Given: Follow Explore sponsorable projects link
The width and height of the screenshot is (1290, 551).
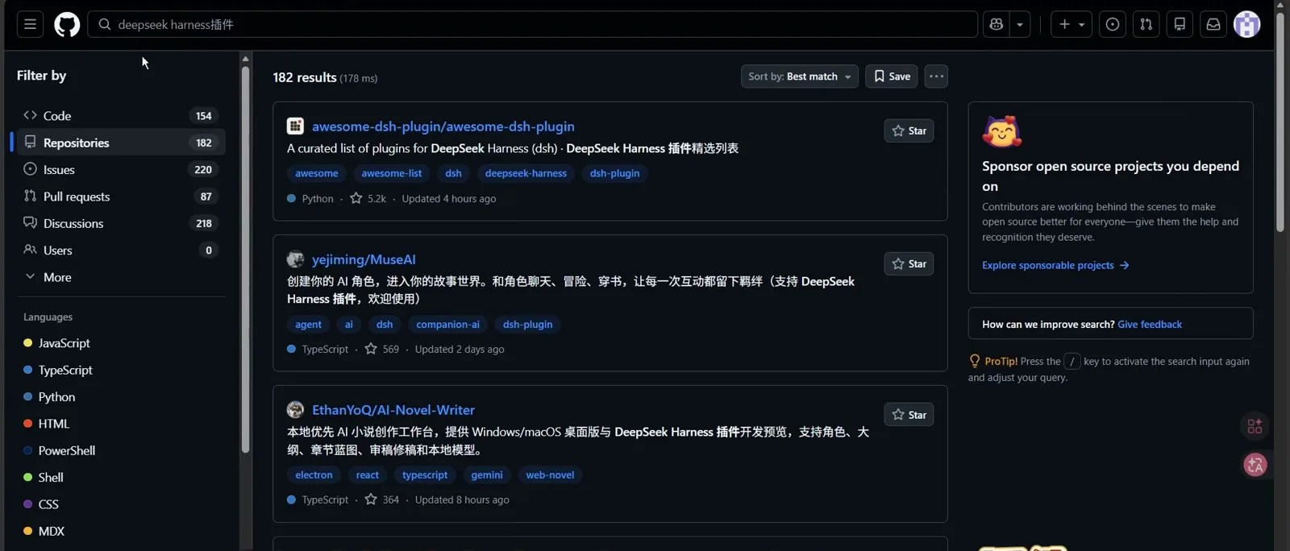Looking at the screenshot, I should pos(1055,265).
